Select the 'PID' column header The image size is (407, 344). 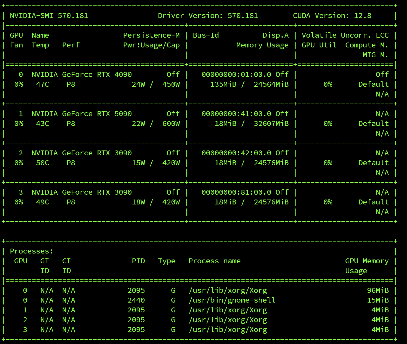click(x=138, y=261)
